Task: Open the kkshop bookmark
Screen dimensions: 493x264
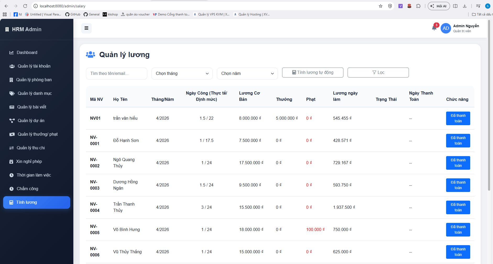Action: coord(110,14)
